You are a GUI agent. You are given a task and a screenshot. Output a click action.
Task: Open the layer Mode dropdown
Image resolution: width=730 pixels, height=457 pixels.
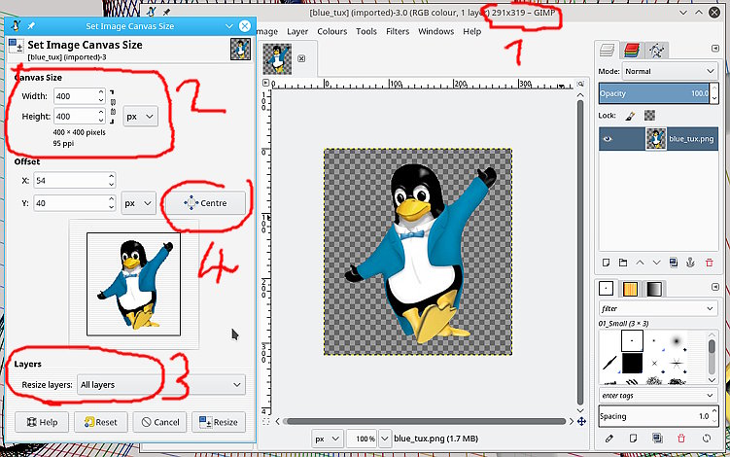coord(670,71)
